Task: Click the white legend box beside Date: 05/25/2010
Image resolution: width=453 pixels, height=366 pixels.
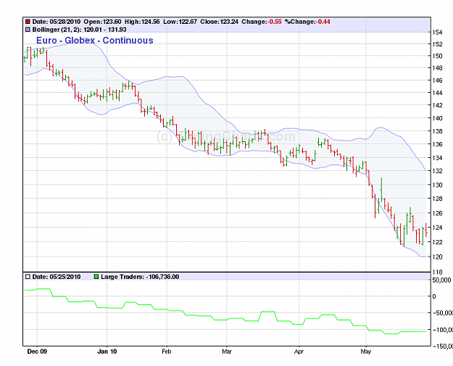Action: coord(28,277)
